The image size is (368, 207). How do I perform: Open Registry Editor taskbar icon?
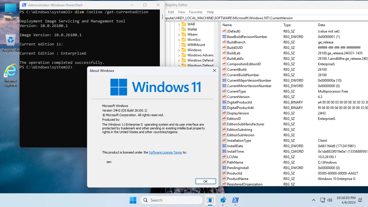(x=223, y=200)
